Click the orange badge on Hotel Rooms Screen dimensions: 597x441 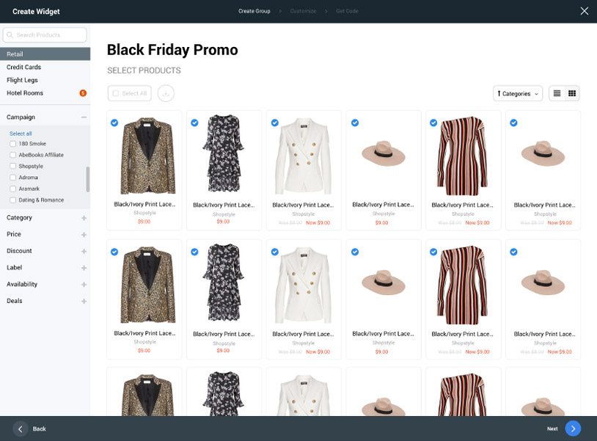(x=83, y=93)
